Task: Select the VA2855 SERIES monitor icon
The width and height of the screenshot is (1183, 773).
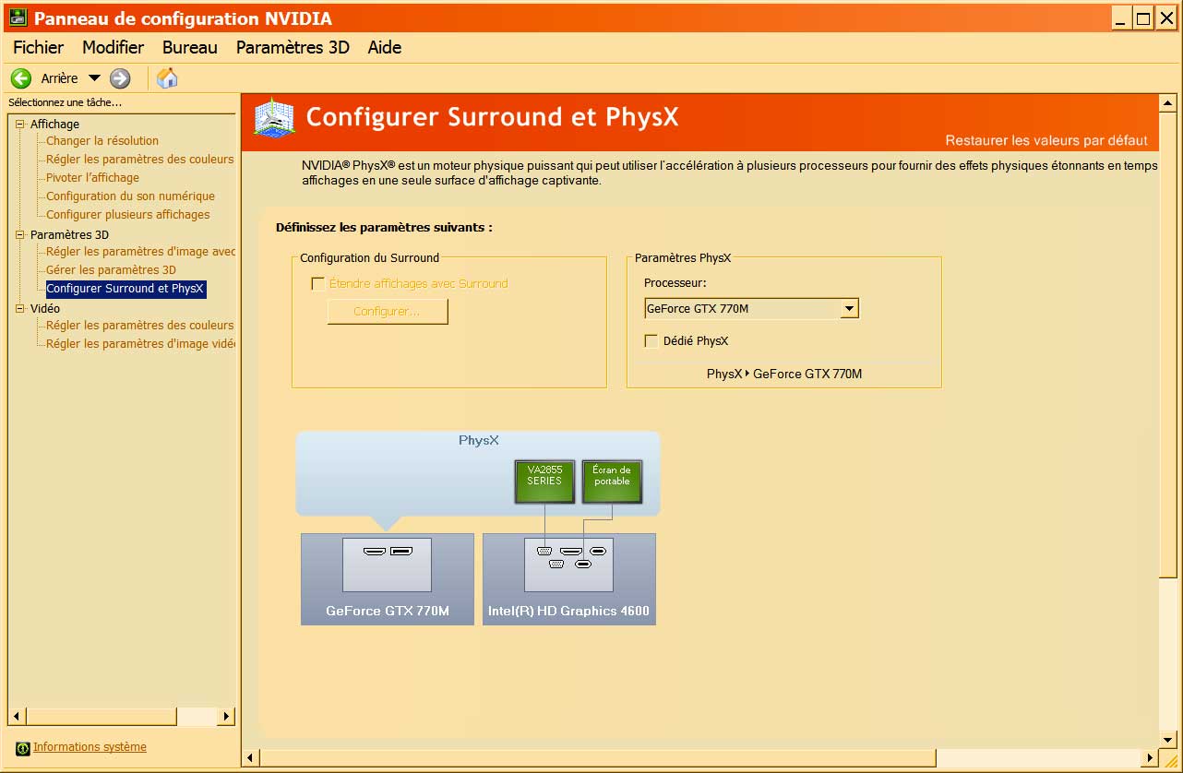Action: pos(544,481)
